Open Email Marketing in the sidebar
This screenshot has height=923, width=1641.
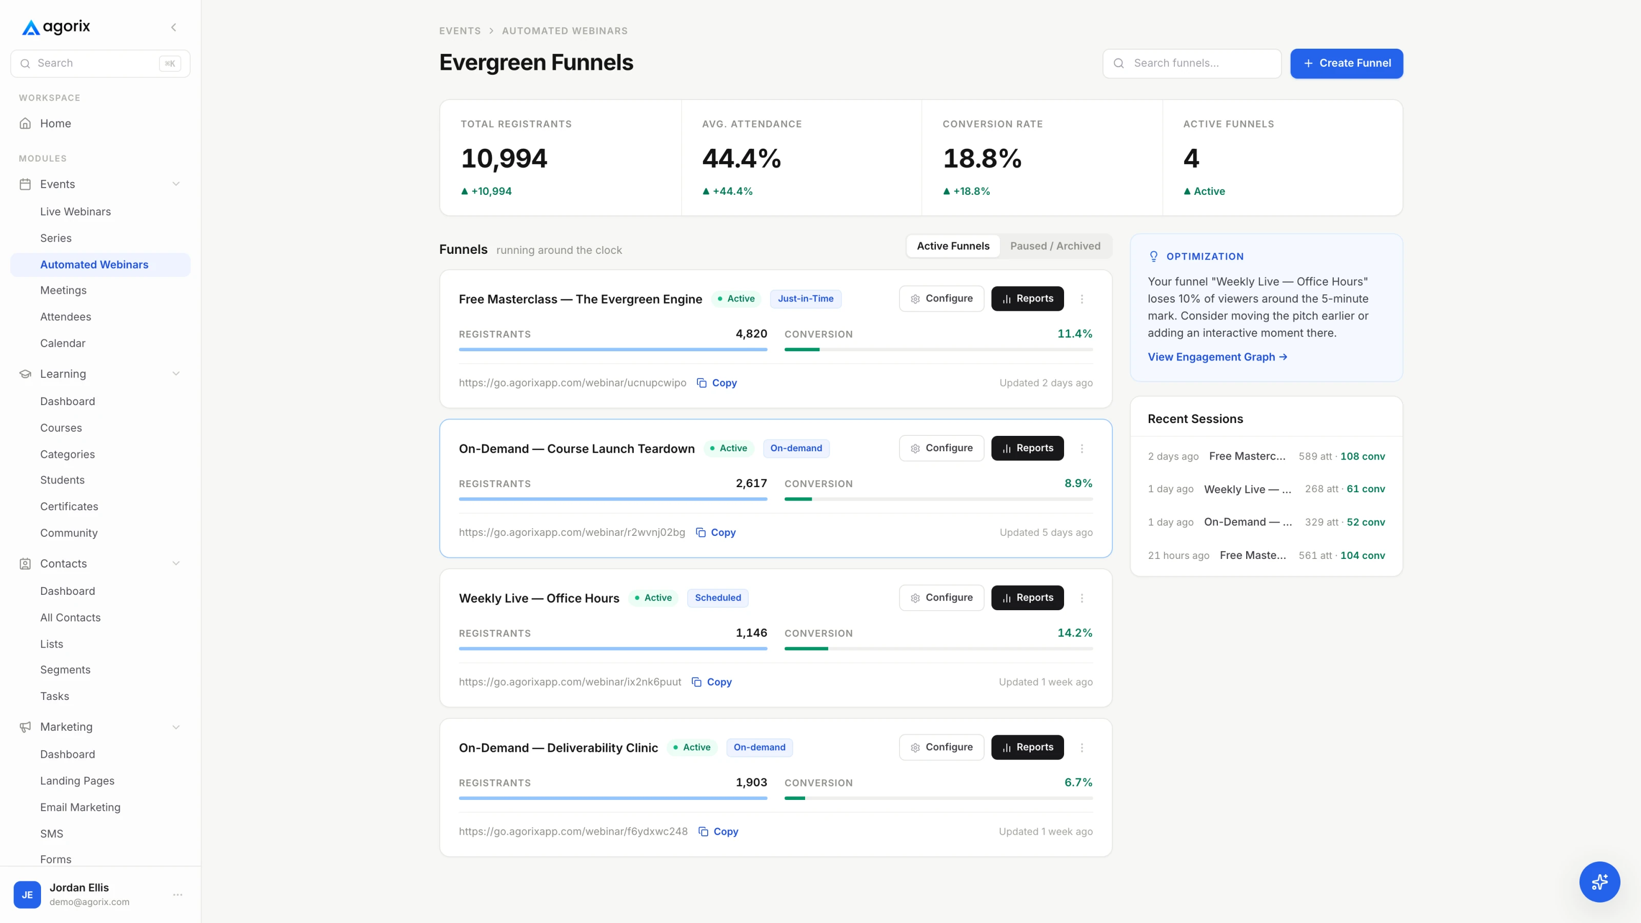81,807
